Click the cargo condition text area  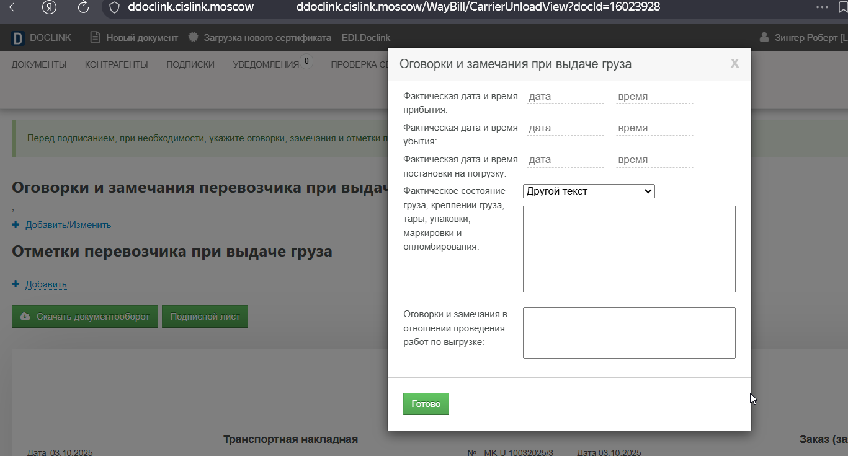(629, 249)
